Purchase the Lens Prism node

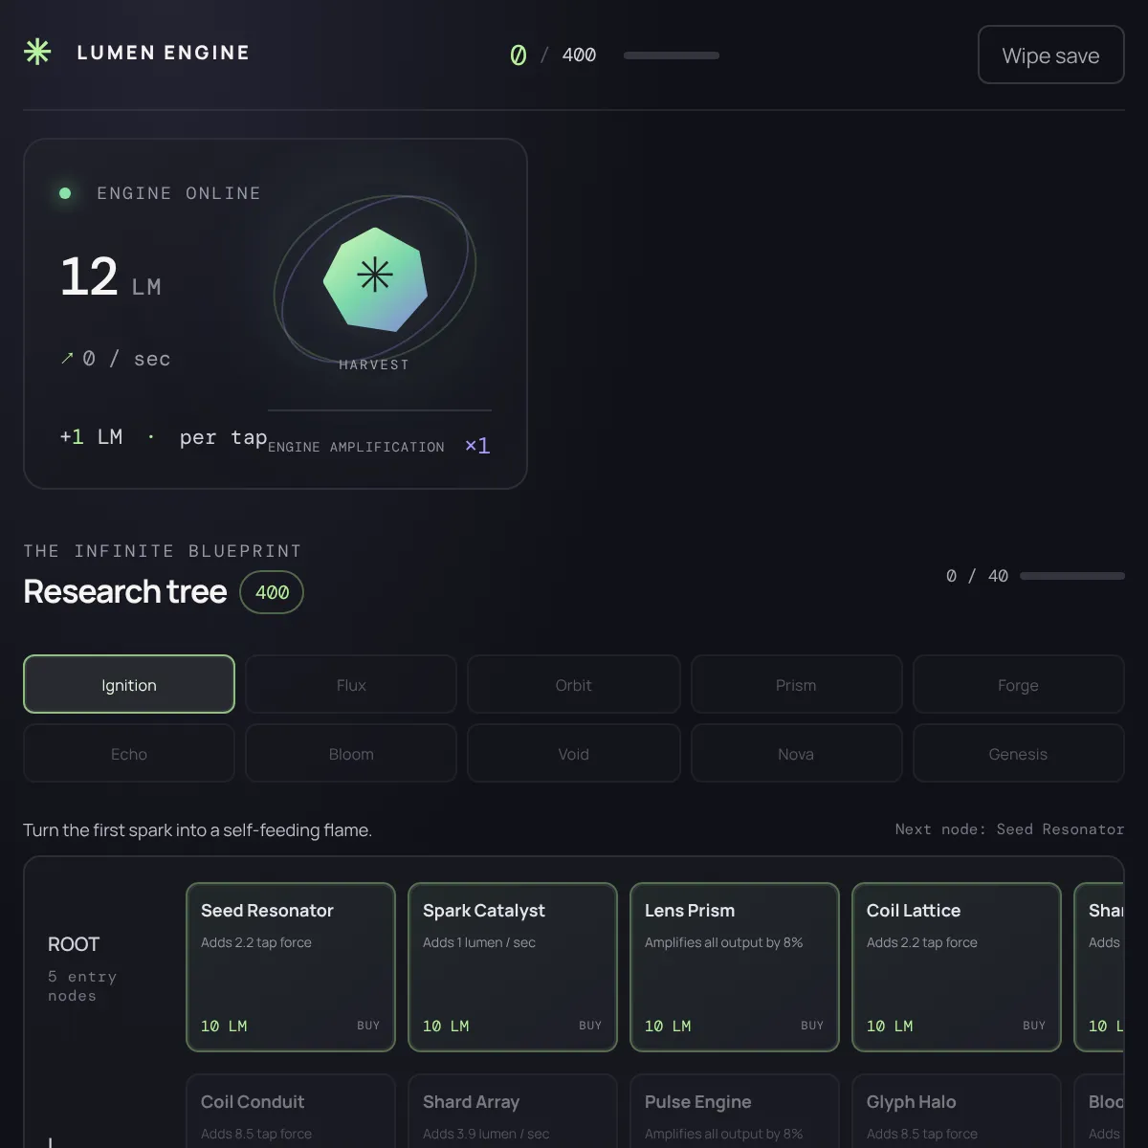point(735,967)
